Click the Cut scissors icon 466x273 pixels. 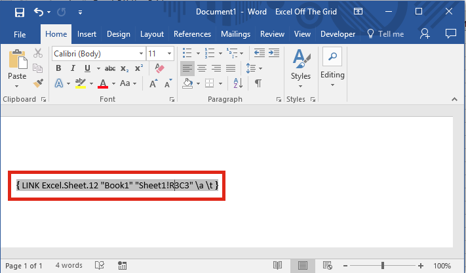tap(38, 53)
